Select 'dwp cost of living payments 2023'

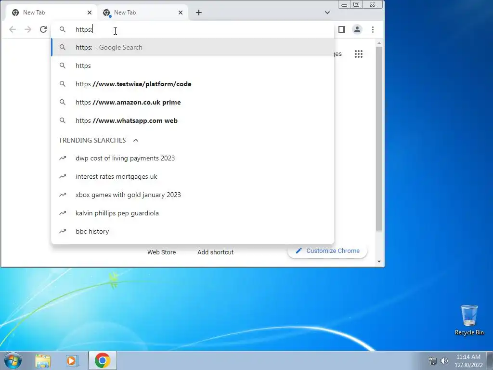click(193, 158)
